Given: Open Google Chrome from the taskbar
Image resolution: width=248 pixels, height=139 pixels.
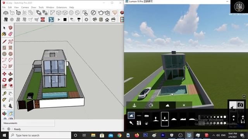Looking at the screenshot, I should click(x=119, y=135).
